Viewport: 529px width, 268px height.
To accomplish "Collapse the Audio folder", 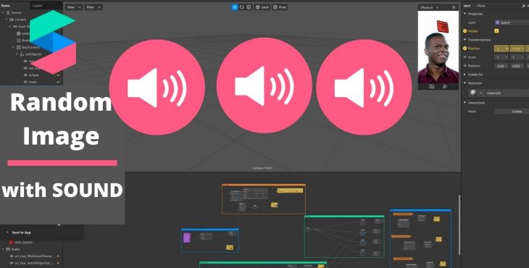I will [3, 249].
